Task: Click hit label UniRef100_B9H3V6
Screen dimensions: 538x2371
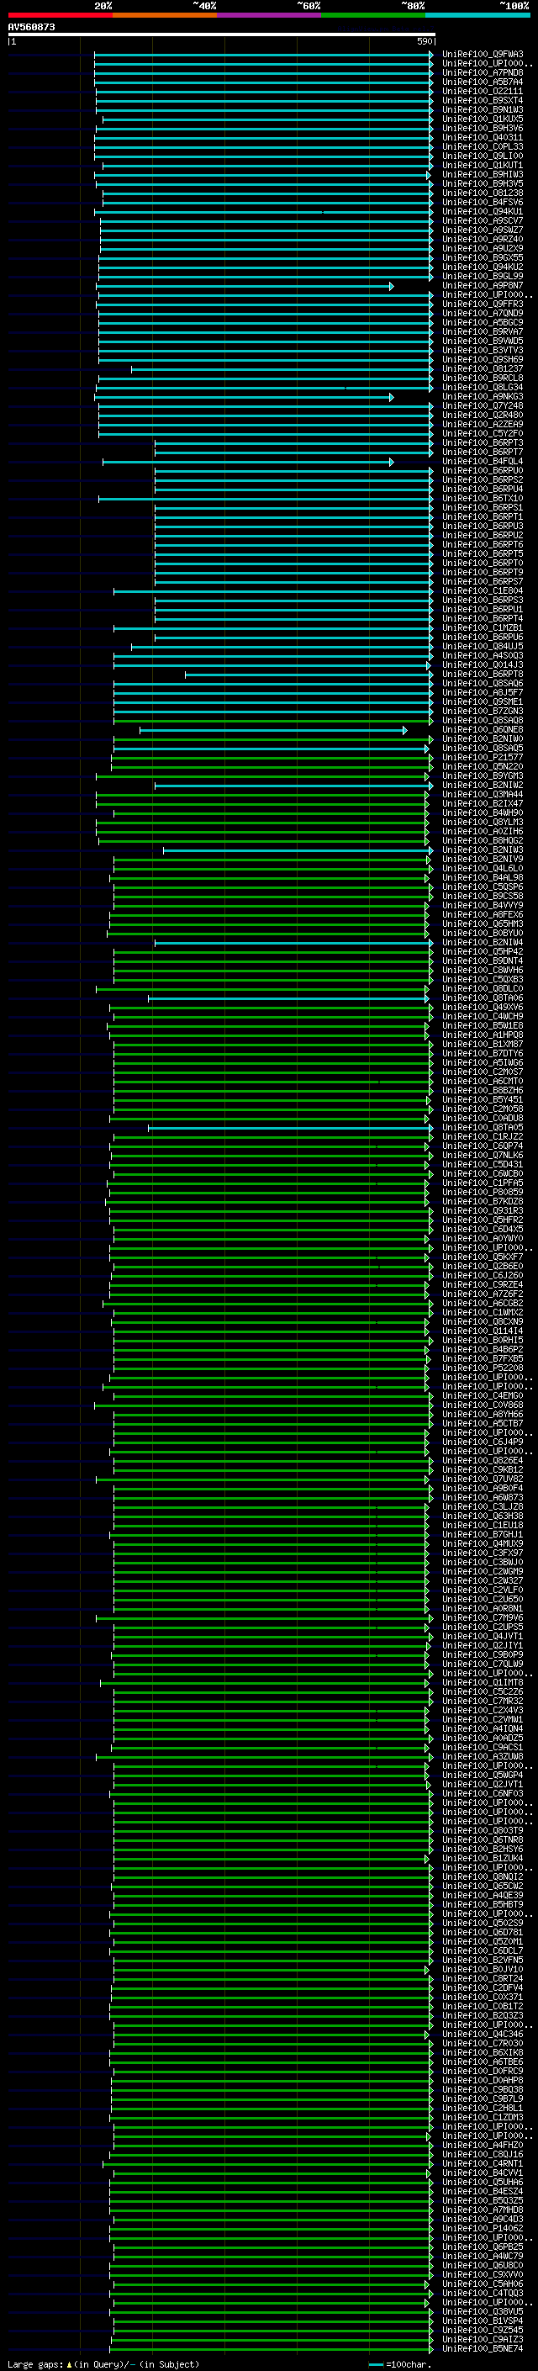Action: pos(483,128)
